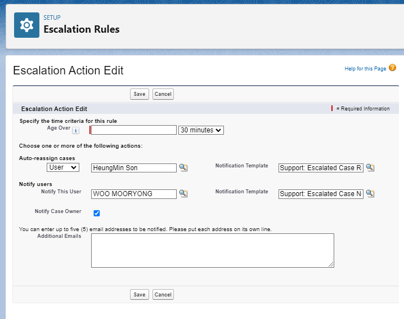The image size is (404, 319).
Task: Click the WOO MOORYONG notify user field
Action: pos(134,194)
